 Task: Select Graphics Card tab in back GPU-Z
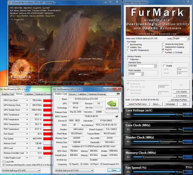8,94
